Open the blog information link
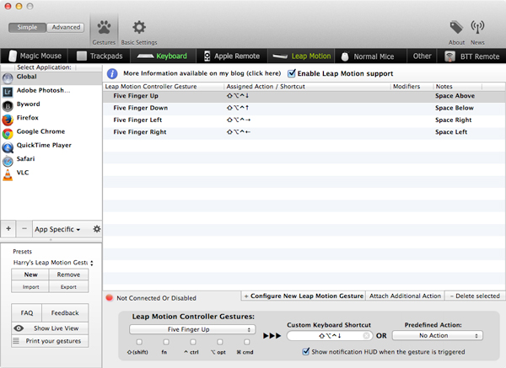This screenshot has width=506, height=368. tap(202, 73)
